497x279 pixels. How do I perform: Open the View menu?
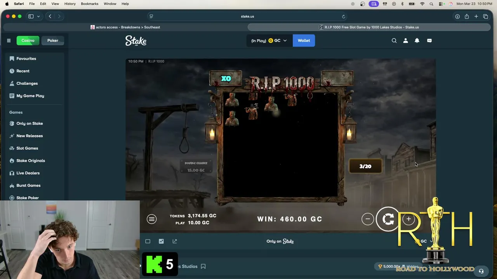[55, 3]
